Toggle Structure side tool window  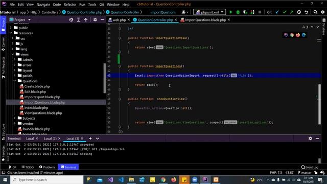click(x=3, y=132)
